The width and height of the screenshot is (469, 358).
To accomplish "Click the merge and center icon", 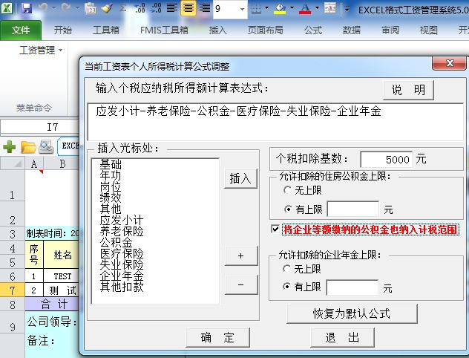I will pyautogui.click(x=330, y=8).
